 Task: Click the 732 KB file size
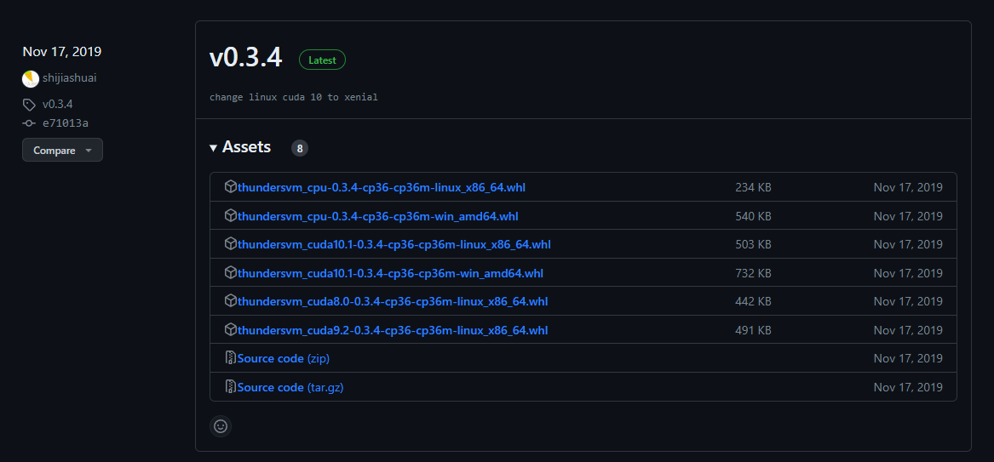pos(753,273)
